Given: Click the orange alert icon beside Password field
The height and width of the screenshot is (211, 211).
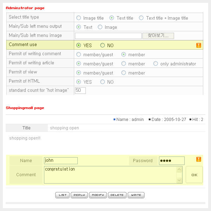Looking at the screenshot, I should pos(199,159).
